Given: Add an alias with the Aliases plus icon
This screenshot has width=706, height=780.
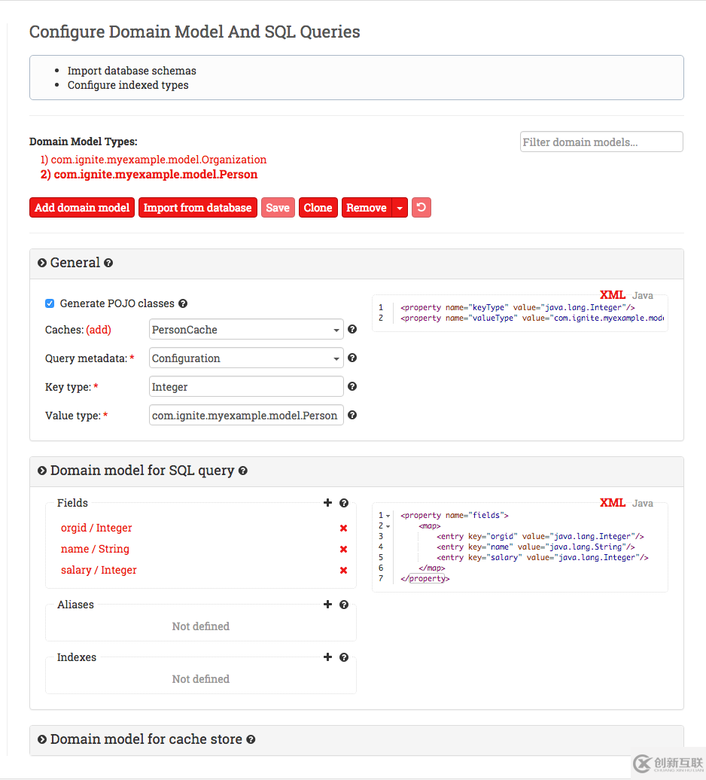Looking at the screenshot, I should 327,604.
